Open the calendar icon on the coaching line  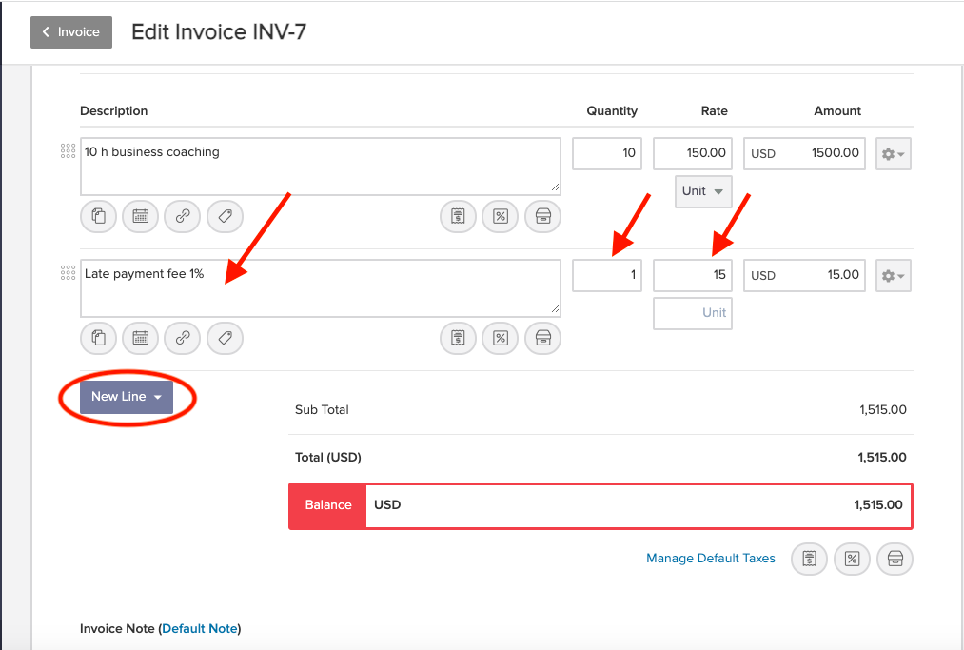click(x=140, y=216)
